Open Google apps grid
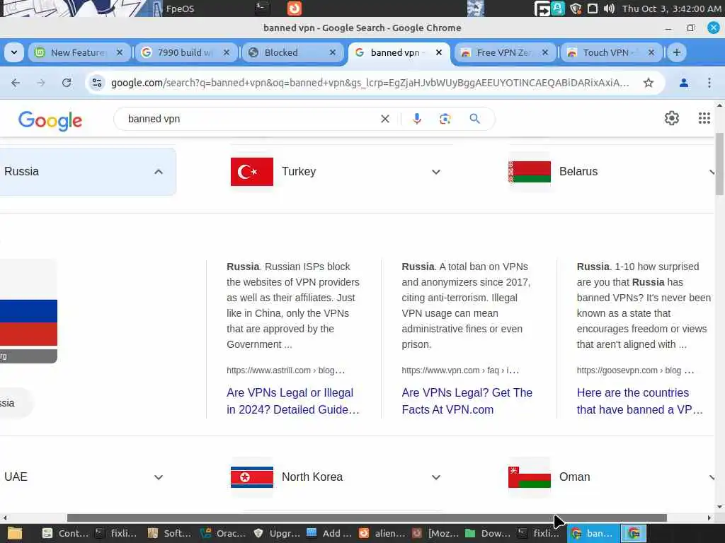 pos(704,118)
